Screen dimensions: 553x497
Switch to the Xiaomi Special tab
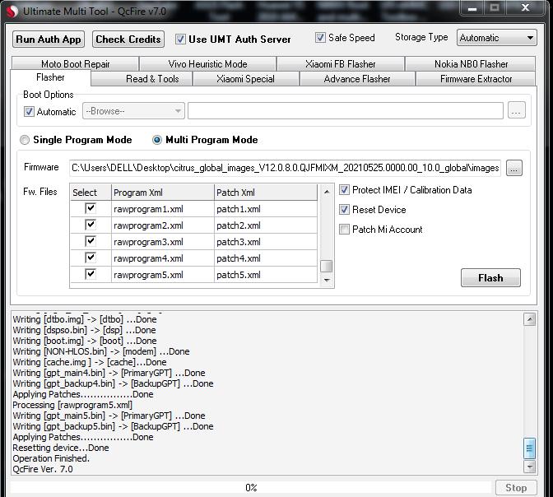tap(245, 79)
